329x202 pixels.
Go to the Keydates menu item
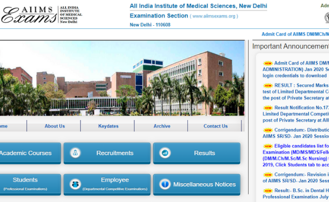click(x=108, y=126)
